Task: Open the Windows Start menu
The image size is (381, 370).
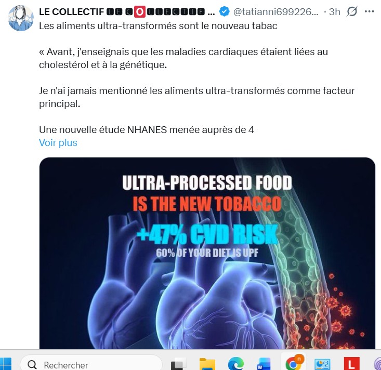Action: coord(5,364)
